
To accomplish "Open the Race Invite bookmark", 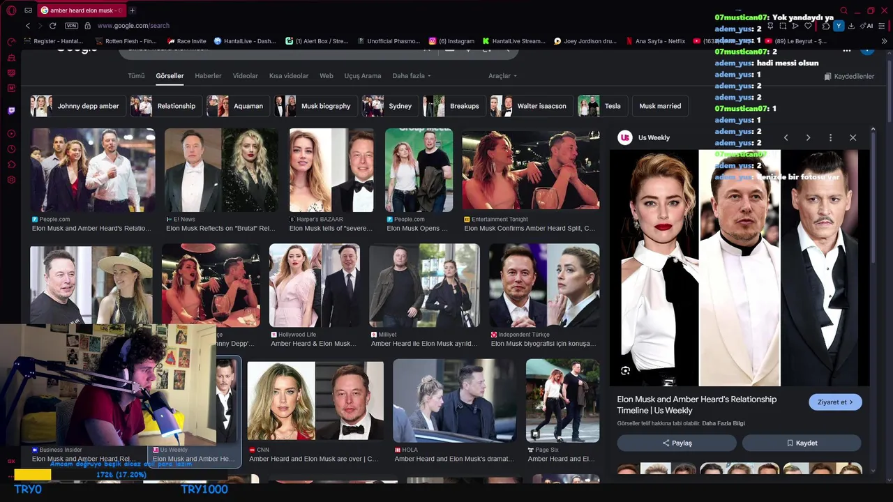I will tap(186, 41).
